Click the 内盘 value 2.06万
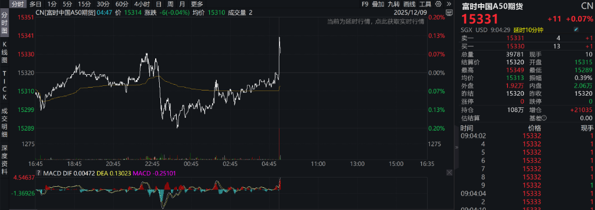 (x=583, y=86)
